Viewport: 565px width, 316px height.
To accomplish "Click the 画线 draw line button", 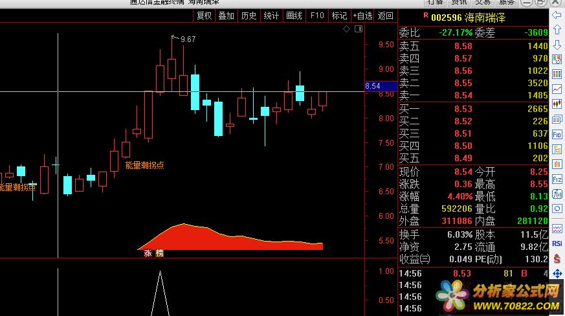I will click(x=294, y=16).
